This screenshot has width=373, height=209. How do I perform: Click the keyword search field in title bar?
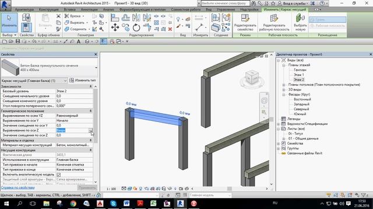coord(226,3)
